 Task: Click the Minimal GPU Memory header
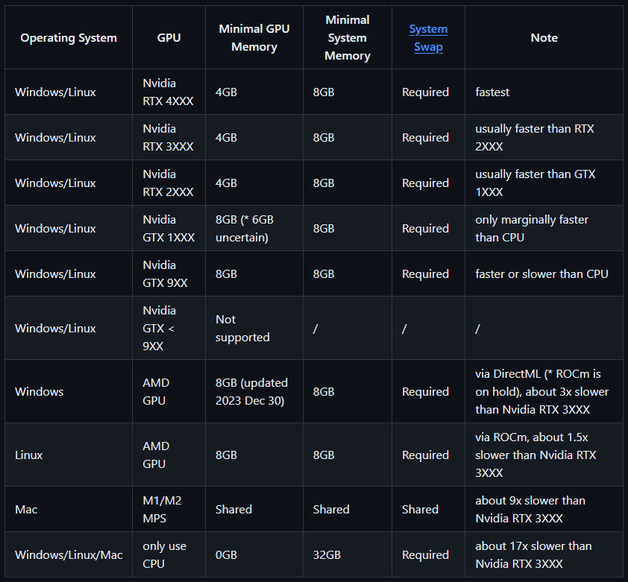tap(254, 38)
